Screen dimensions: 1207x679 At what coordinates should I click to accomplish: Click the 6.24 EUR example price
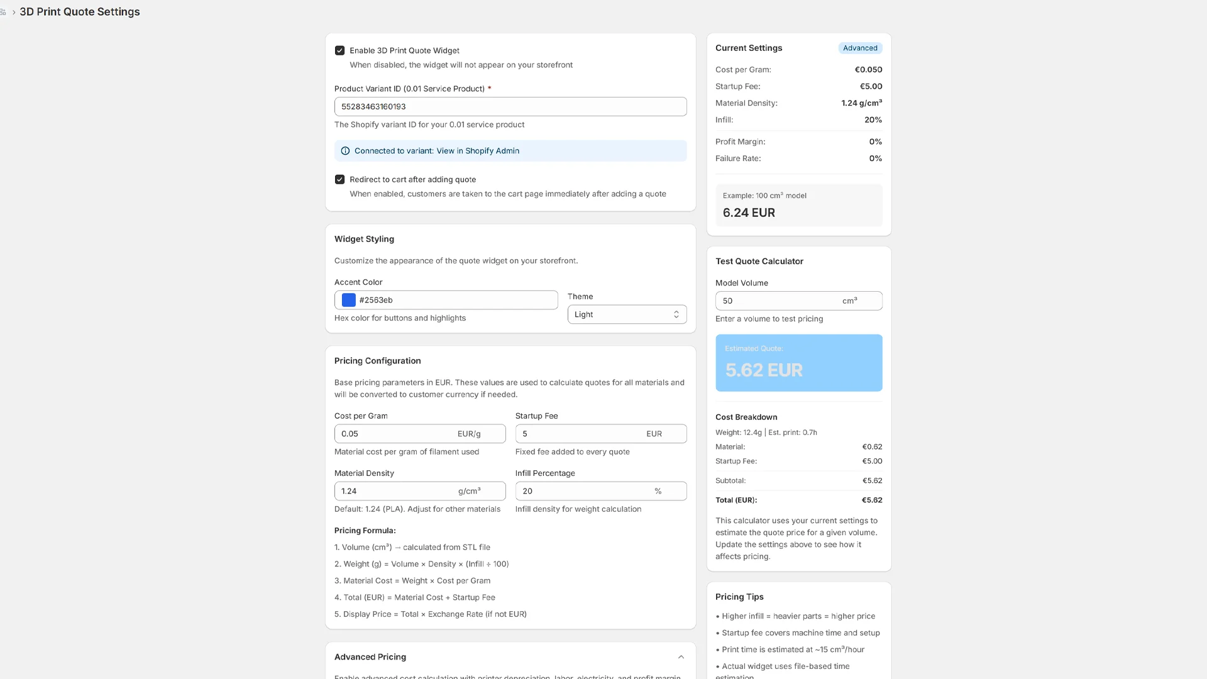[749, 213]
